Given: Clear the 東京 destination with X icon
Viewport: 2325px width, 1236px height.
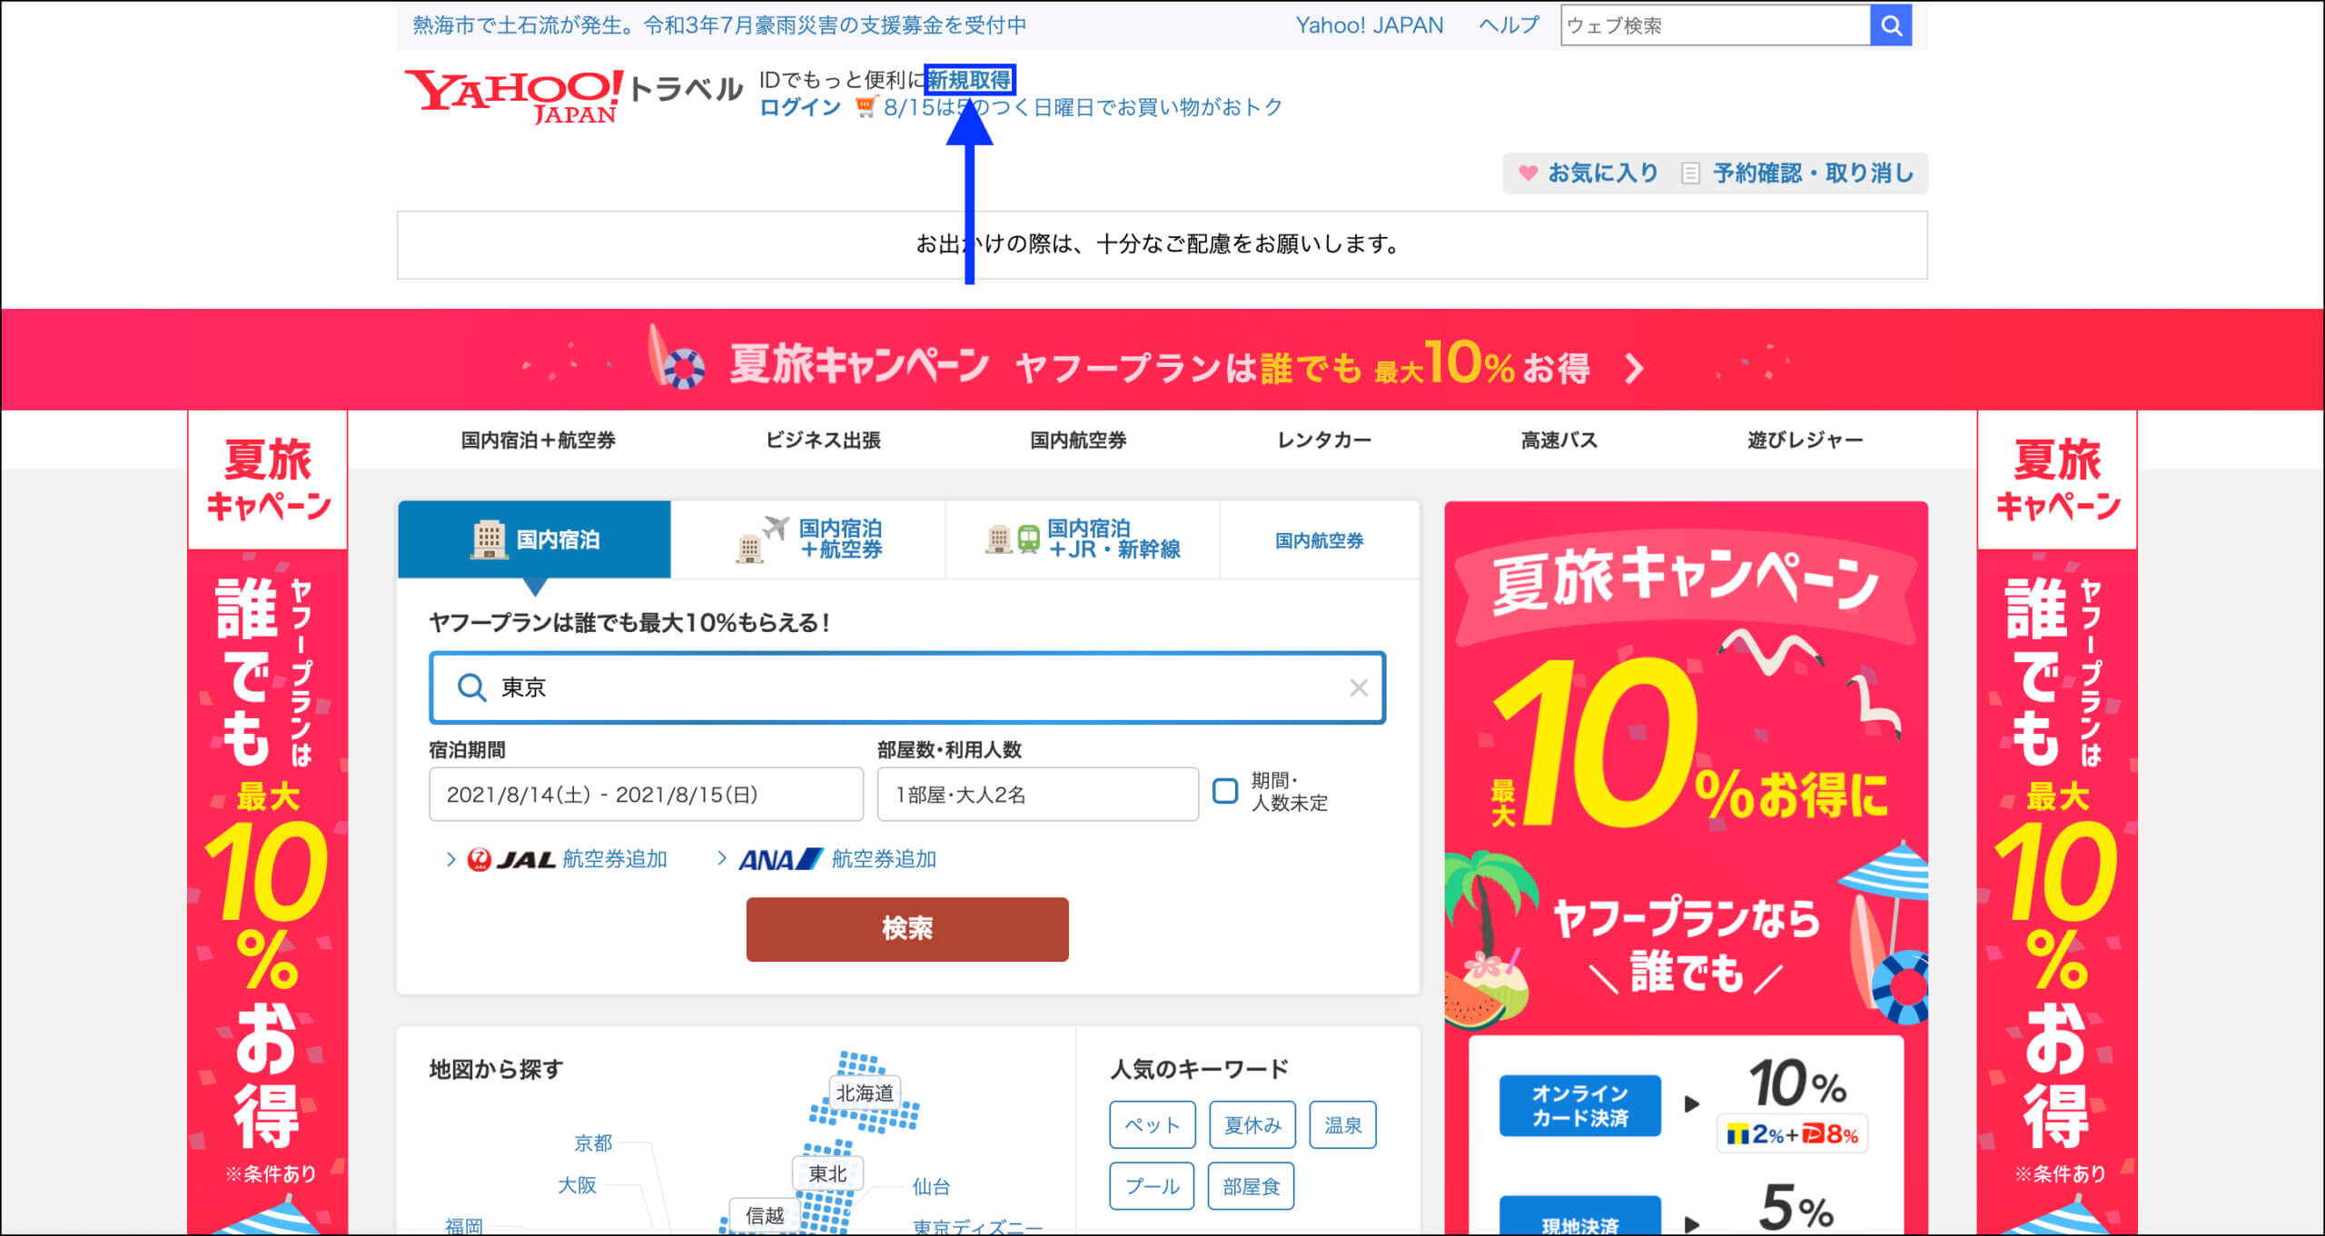Looking at the screenshot, I should [x=1359, y=687].
